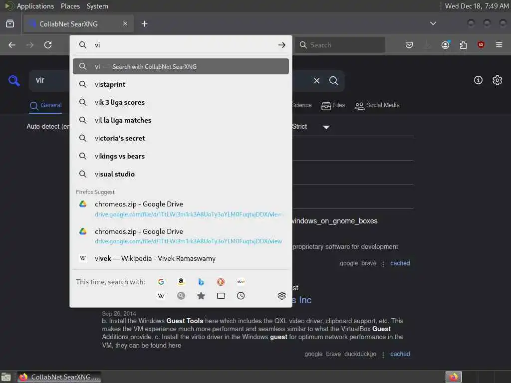The height and width of the screenshot is (383, 511).
Task: Click the Forward navigation arrow
Action: click(30, 45)
